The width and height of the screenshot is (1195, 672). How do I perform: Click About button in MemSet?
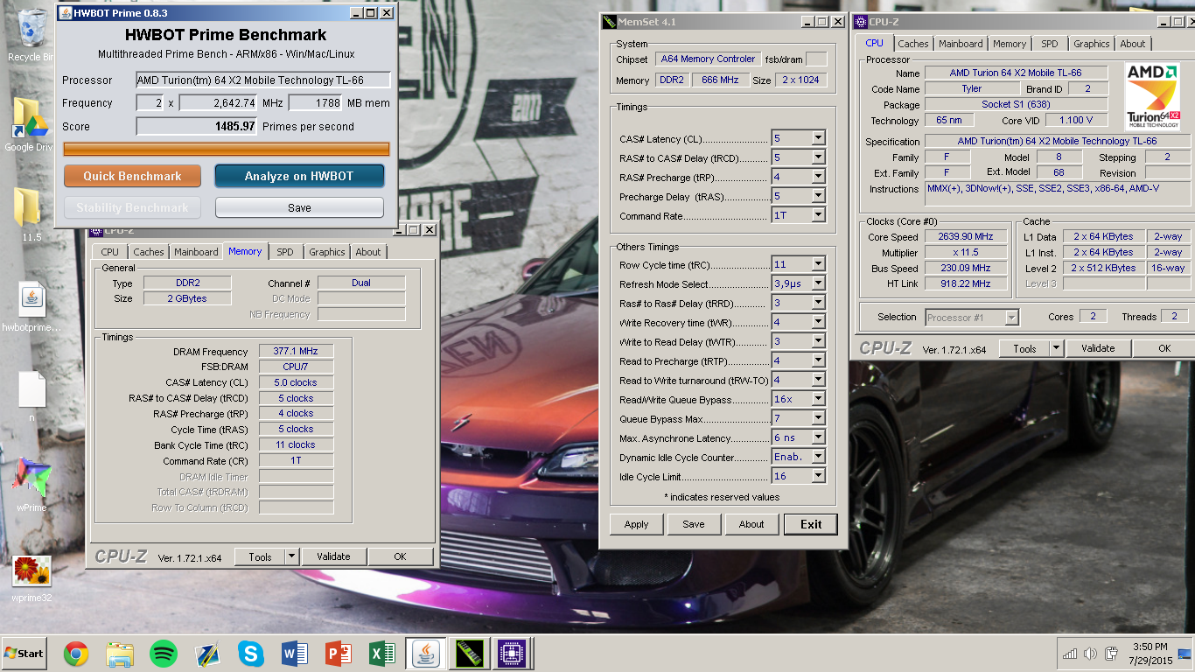pos(751,524)
